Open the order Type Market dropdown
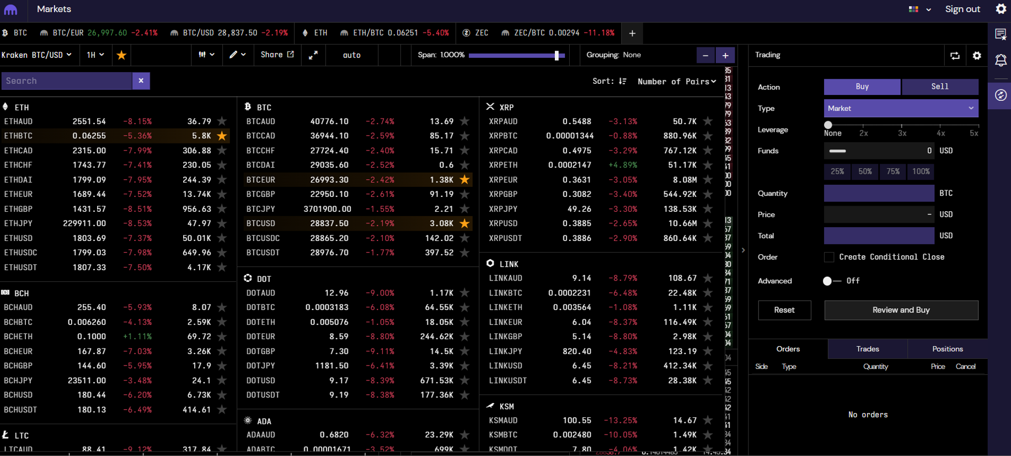The width and height of the screenshot is (1011, 456). pos(901,108)
